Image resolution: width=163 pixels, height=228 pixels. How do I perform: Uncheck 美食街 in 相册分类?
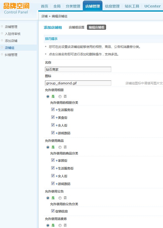pyautogui.click(x=53, y=117)
